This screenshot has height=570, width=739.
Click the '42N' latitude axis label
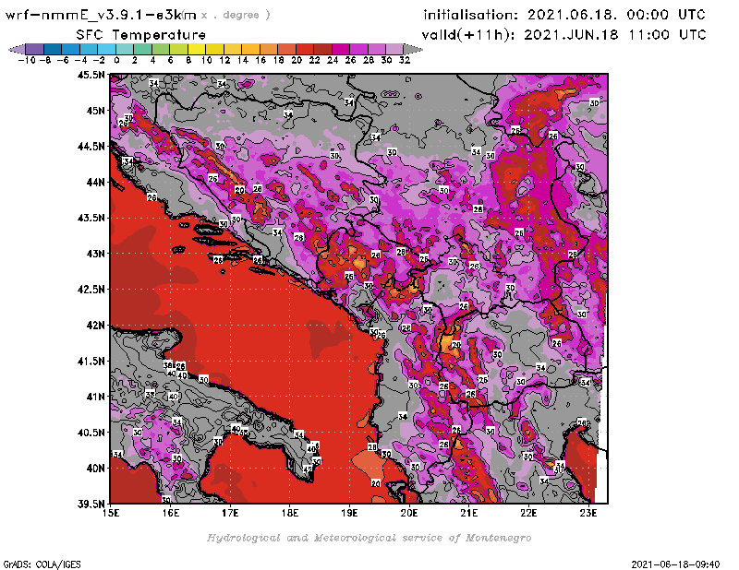tap(95, 326)
